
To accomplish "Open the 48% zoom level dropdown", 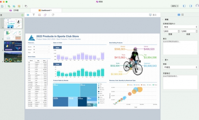I will coord(175,6).
